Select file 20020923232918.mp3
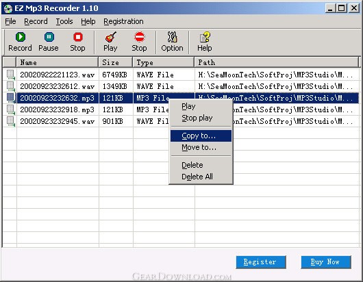Screen dimensions: 363x282 pos(57,110)
